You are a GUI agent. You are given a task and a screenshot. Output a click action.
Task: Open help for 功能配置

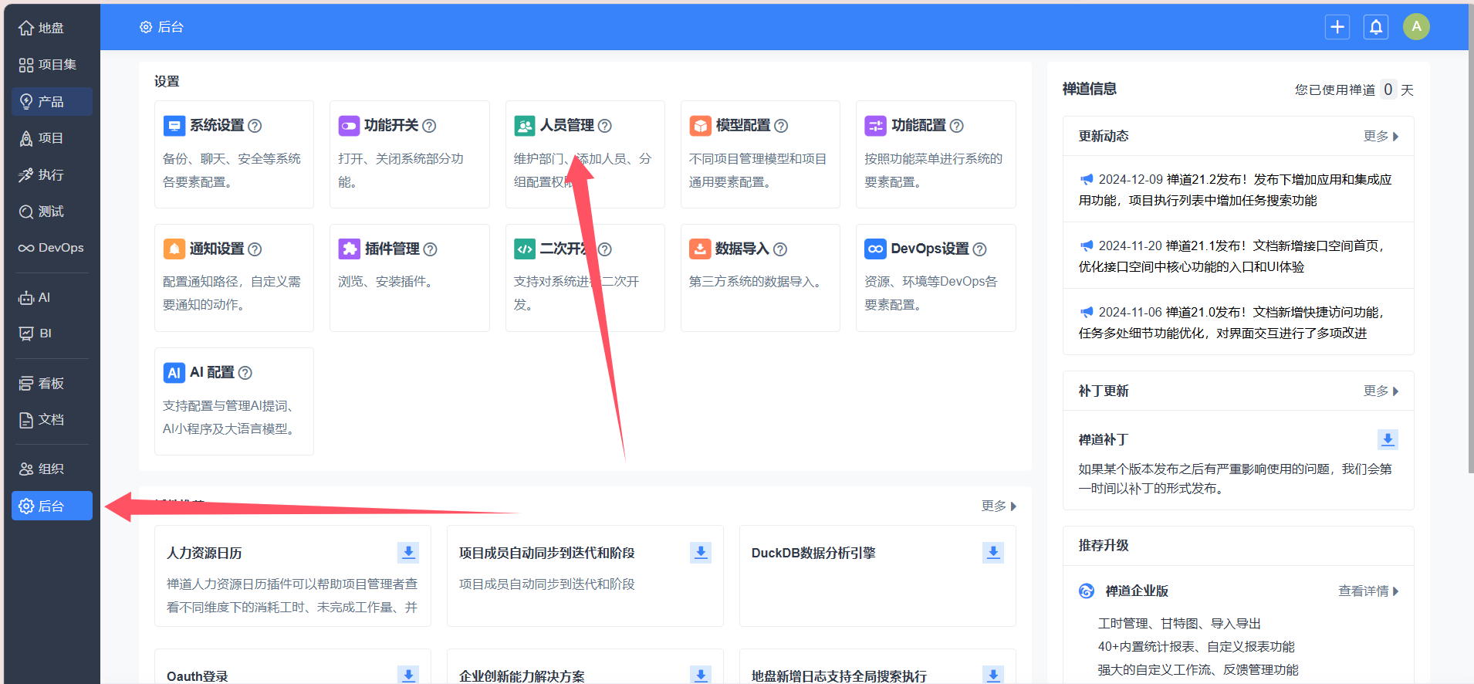tap(956, 126)
